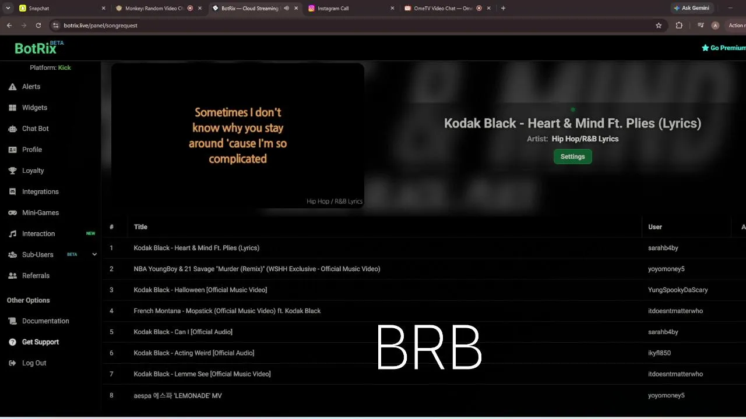Select Kodak Black - Can I row

[x=424, y=332]
